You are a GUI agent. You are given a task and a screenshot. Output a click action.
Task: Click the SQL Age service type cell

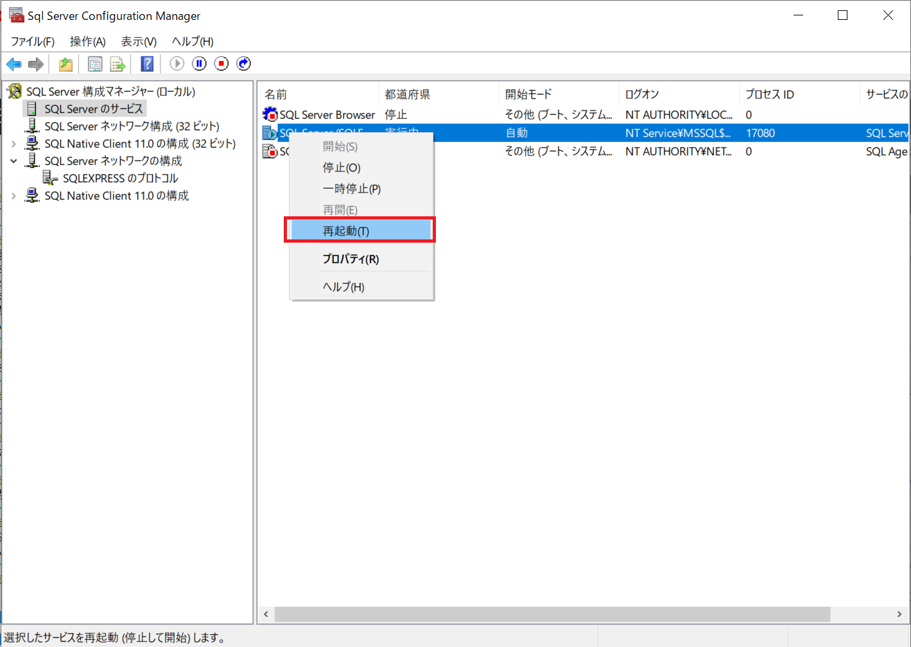tap(887, 151)
